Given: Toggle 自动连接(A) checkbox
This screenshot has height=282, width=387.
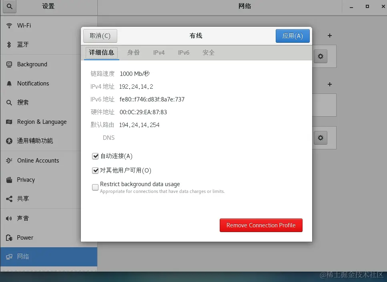Looking at the screenshot, I should [95, 156].
